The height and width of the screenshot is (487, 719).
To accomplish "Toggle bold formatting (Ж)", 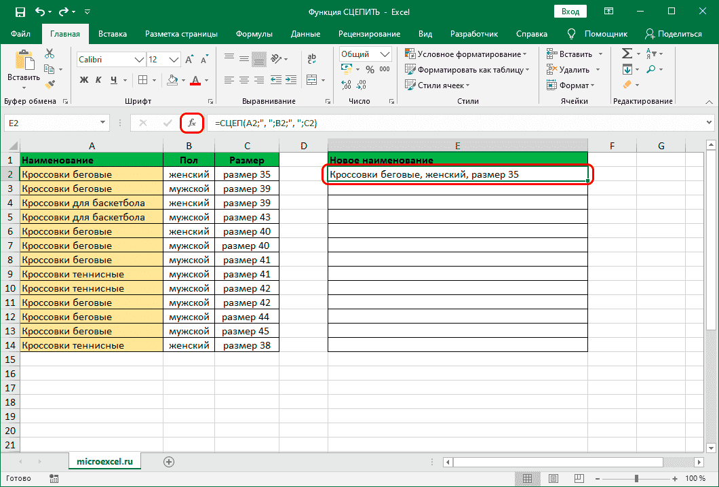I will click(85, 80).
